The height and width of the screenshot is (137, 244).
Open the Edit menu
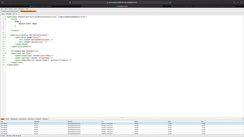click(6, 9)
